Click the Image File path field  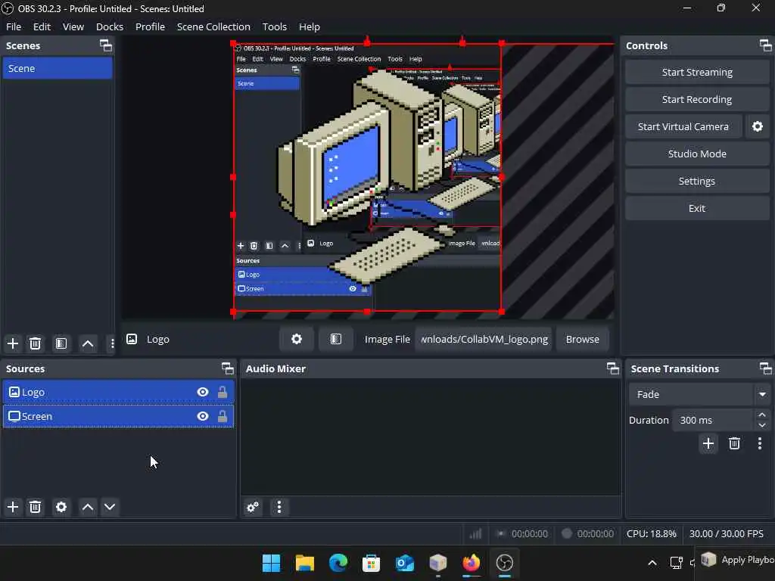(484, 339)
